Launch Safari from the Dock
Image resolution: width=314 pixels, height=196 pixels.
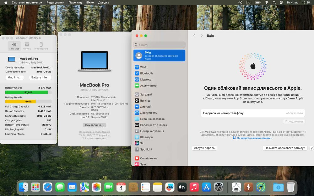click(48, 187)
